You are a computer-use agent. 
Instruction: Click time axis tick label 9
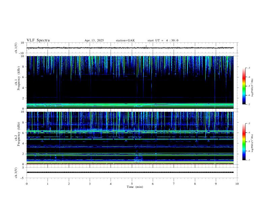[x=216, y=184]
